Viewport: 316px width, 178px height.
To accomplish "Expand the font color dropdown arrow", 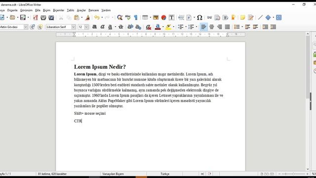I will (x=163, y=27).
